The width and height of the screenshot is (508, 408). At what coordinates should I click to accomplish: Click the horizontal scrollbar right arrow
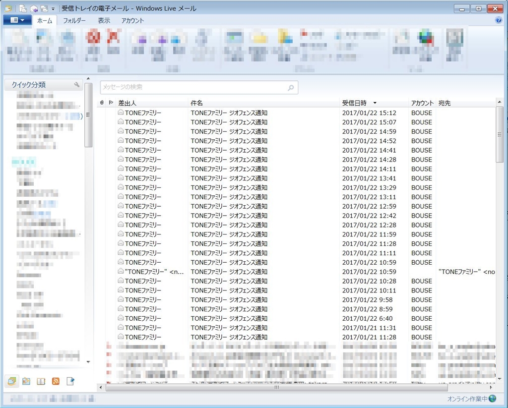pyautogui.click(x=491, y=387)
